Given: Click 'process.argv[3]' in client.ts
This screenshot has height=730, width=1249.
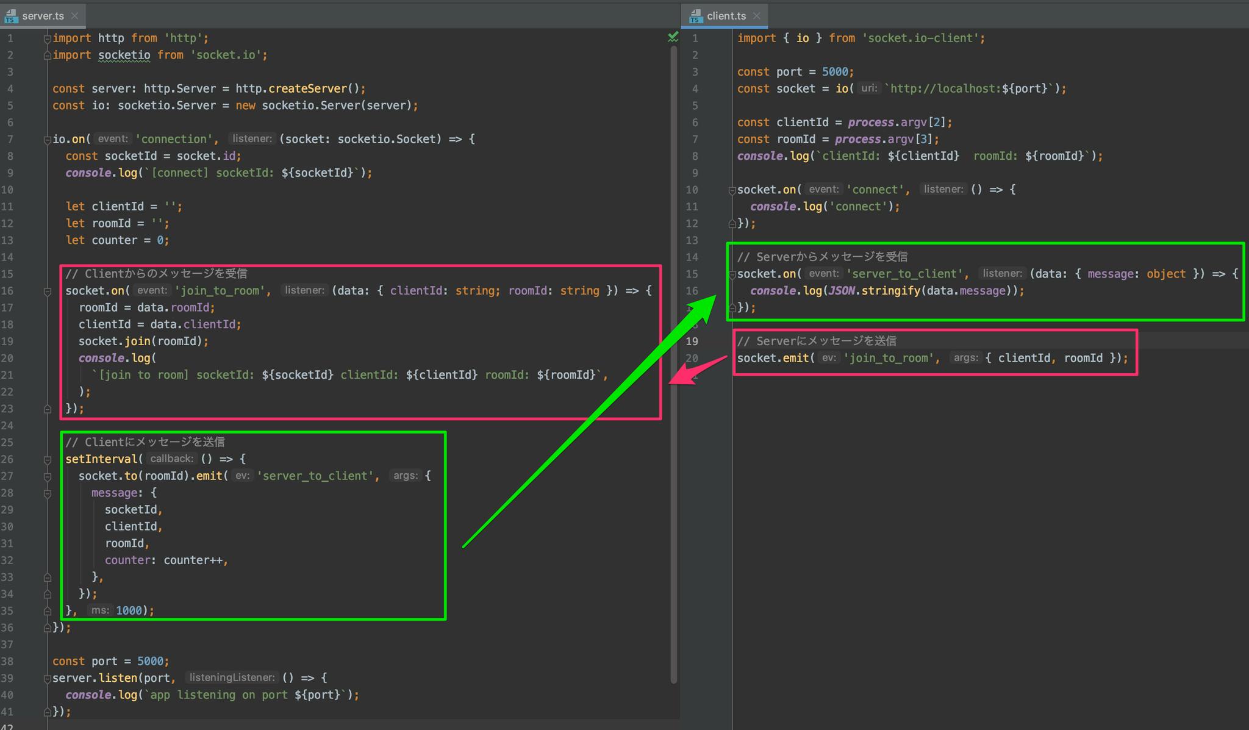Looking at the screenshot, I should [884, 139].
